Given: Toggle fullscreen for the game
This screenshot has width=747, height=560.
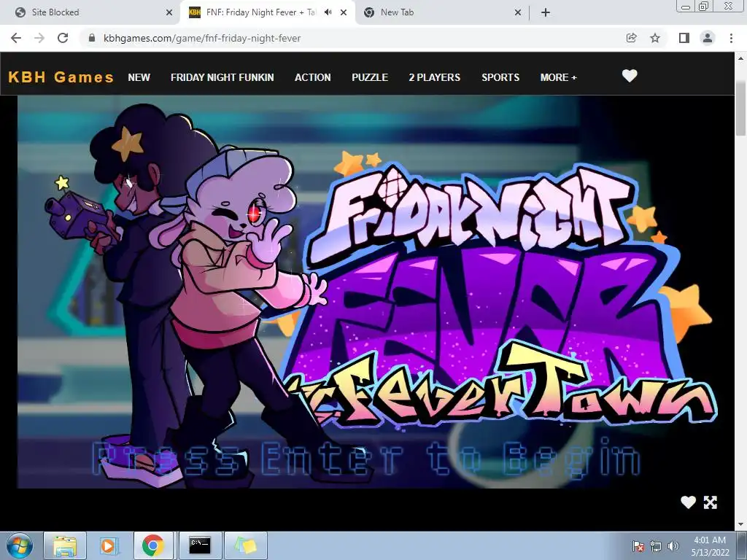Looking at the screenshot, I should pos(711,502).
